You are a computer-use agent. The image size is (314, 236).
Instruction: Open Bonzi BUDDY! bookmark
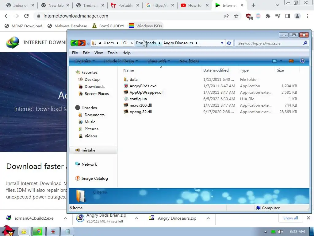pos(108,26)
